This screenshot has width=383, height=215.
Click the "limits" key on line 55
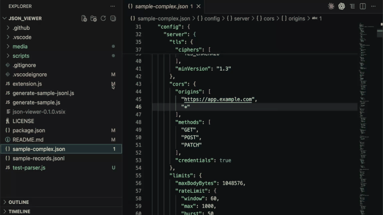pos(181,176)
